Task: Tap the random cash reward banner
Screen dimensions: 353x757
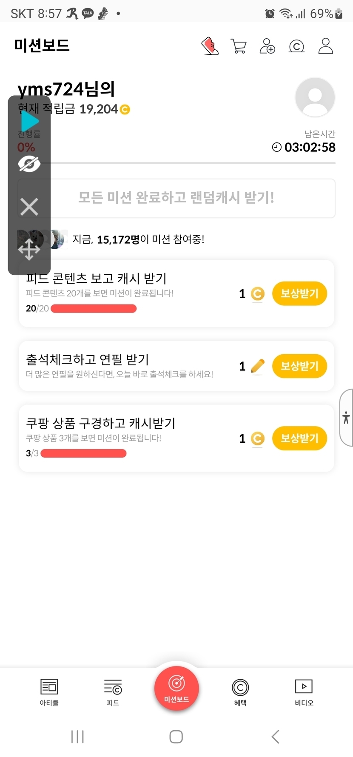Action: click(176, 198)
